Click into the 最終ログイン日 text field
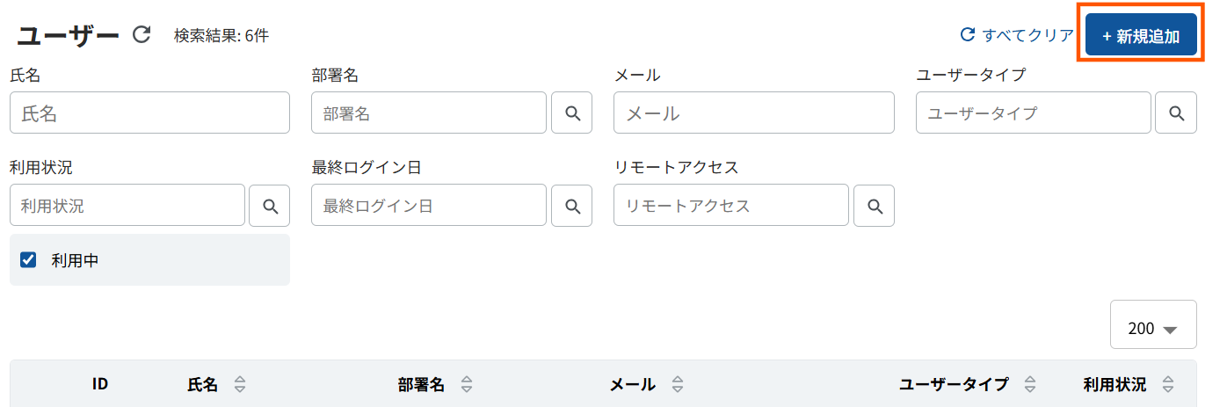1227x407 pixels. tap(429, 206)
